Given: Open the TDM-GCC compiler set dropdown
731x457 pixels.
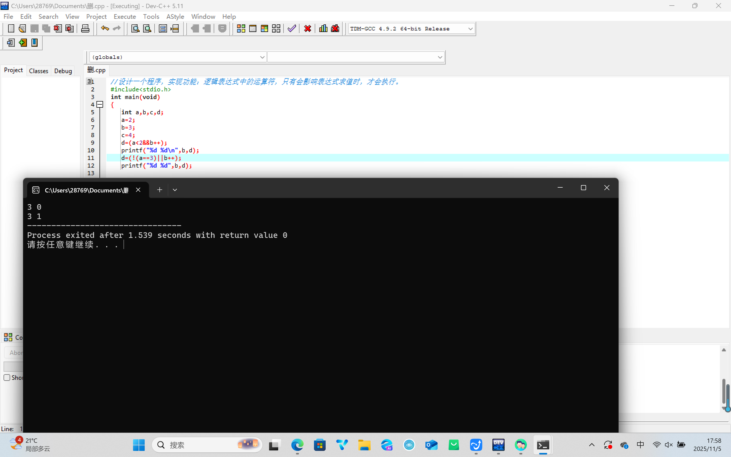Looking at the screenshot, I should [470, 29].
